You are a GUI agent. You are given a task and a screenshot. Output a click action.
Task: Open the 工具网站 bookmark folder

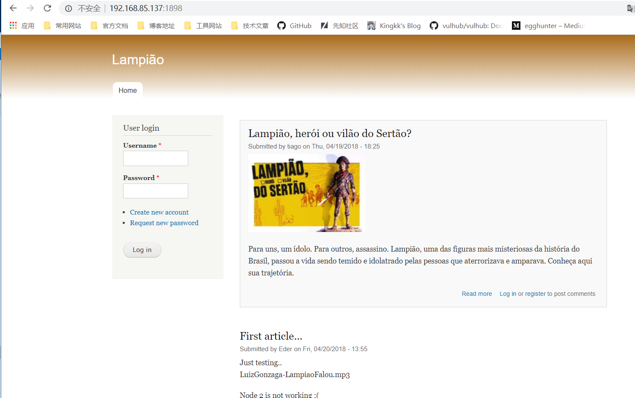tap(203, 26)
